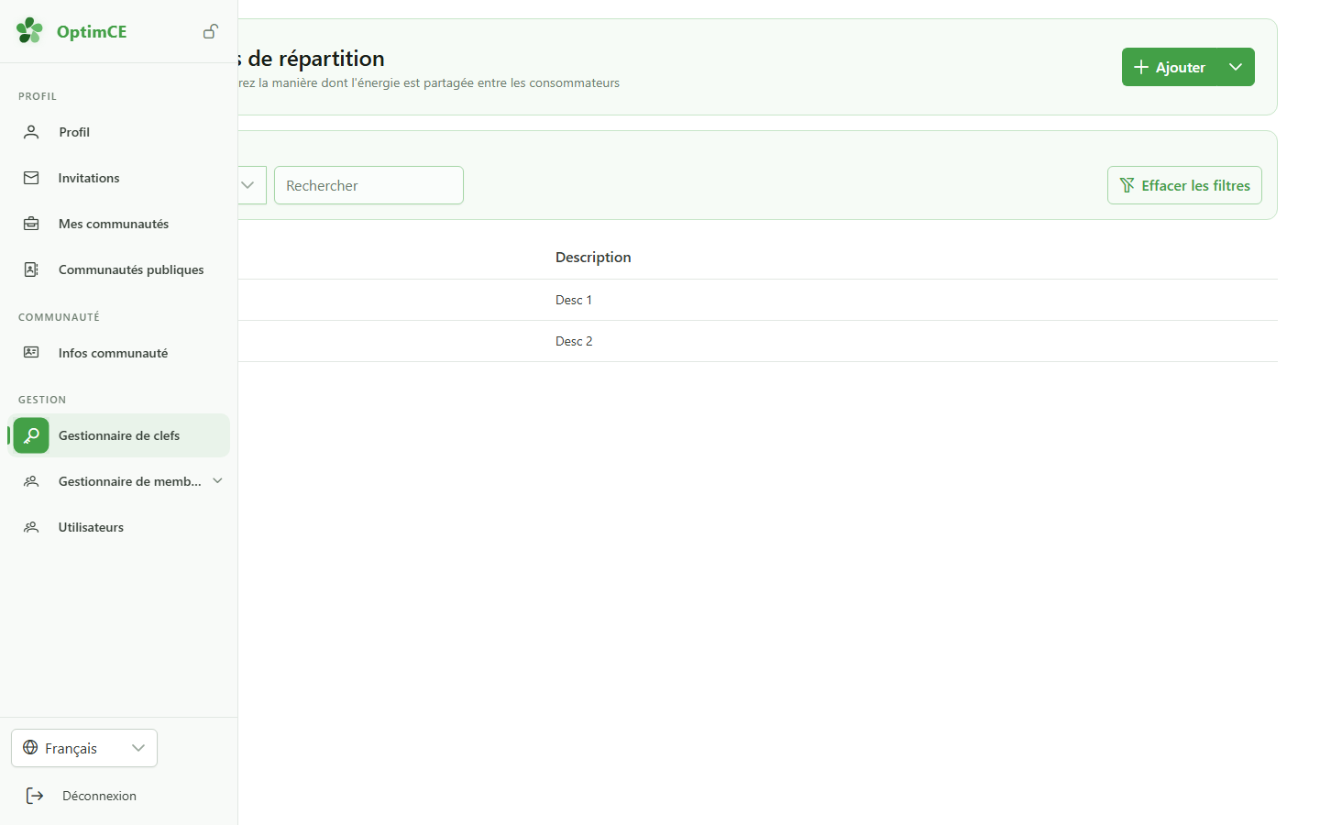
Task: Click the Profil person icon
Action: pyautogui.click(x=31, y=132)
